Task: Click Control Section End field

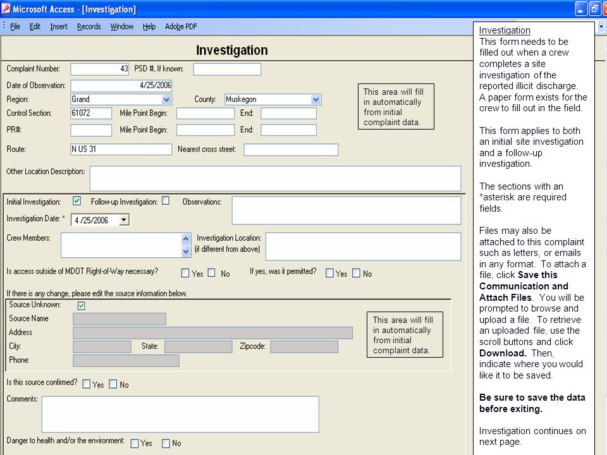Action: (x=288, y=113)
